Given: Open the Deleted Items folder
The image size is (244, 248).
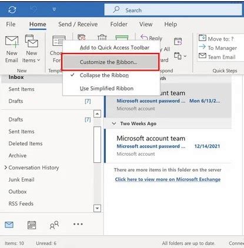Looking at the screenshot, I should (25, 143).
